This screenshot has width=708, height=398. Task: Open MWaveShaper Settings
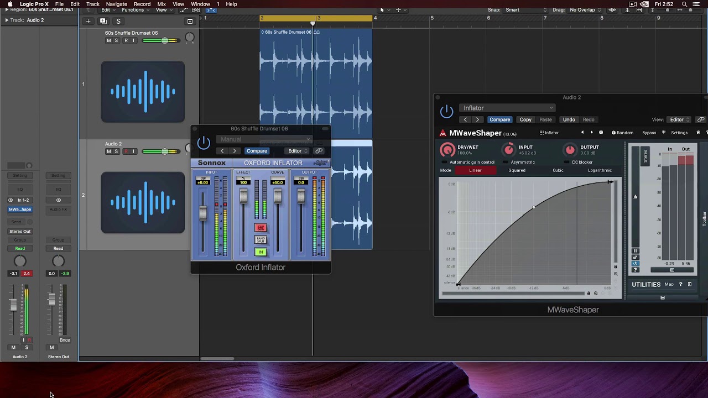coord(679,133)
